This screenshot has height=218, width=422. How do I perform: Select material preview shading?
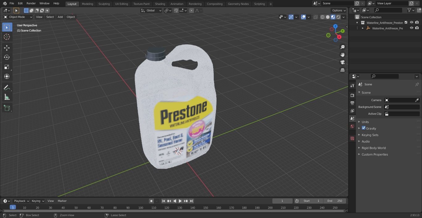pyautogui.click(x=333, y=17)
